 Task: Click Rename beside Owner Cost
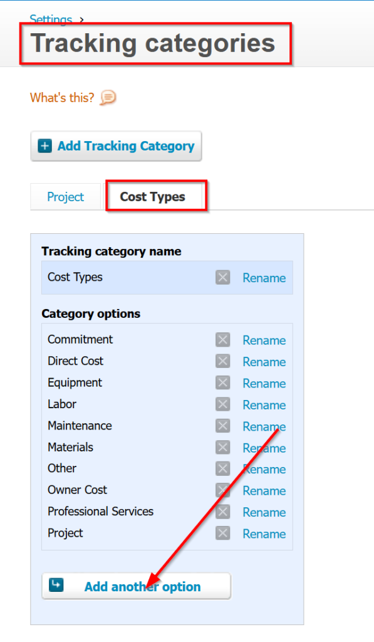(x=264, y=490)
